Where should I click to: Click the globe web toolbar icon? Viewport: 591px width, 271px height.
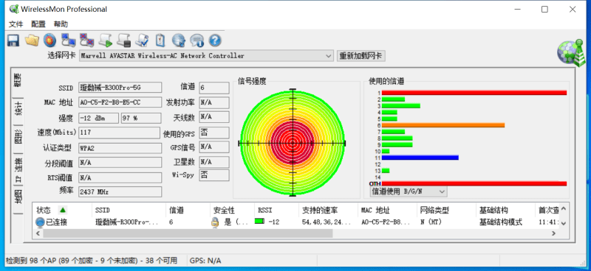(179, 40)
